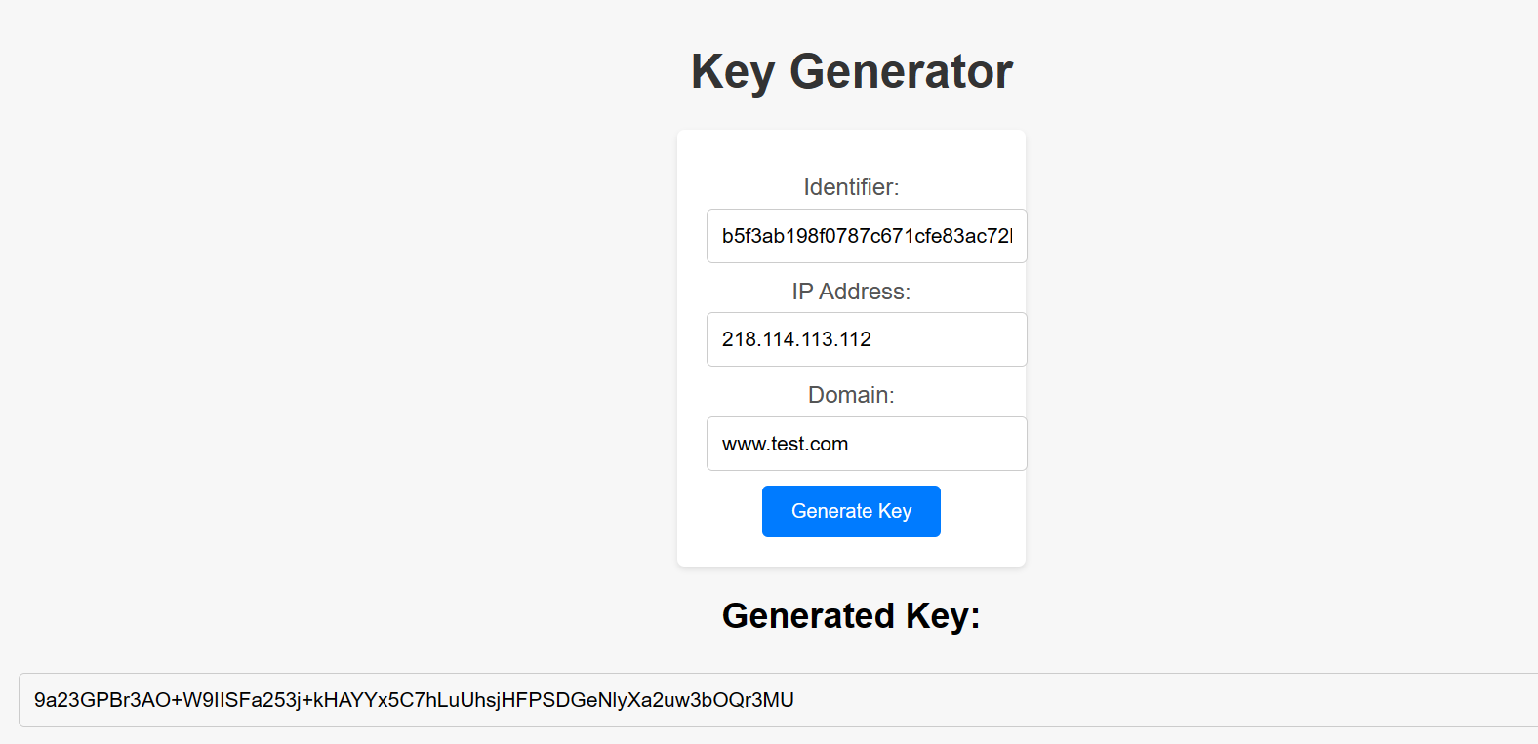The image size is (1538, 744).
Task: Click the "Generated Key:" heading
Action: tap(851, 616)
